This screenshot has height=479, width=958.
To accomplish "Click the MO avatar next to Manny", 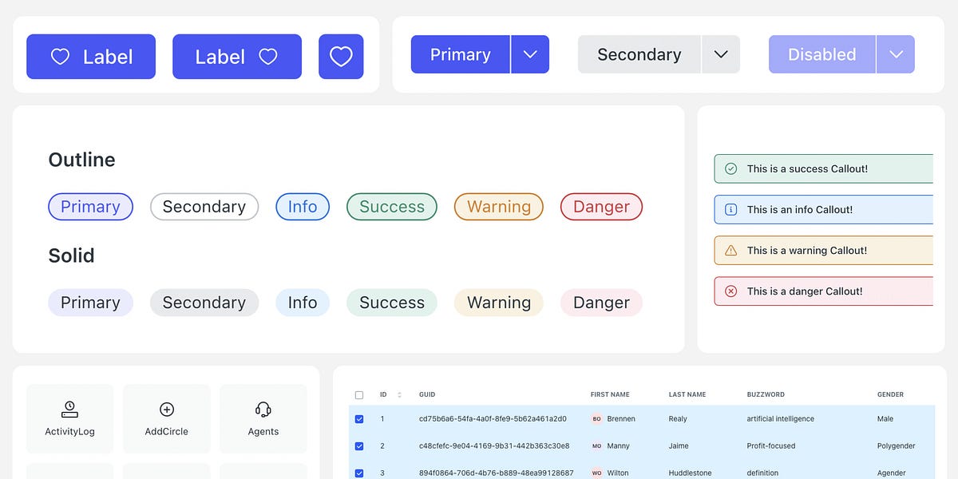I will pyautogui.click(x=596, y=446).
